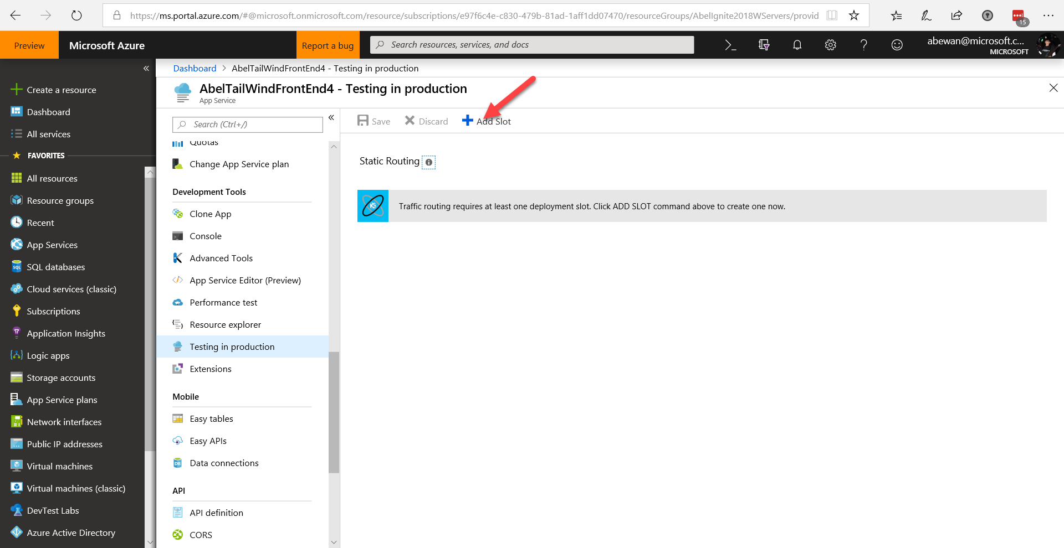Viewport: 1064px width, 548px height.
Task: Click the Dashboard breadcrumb link
Action: tap(195, 68)
